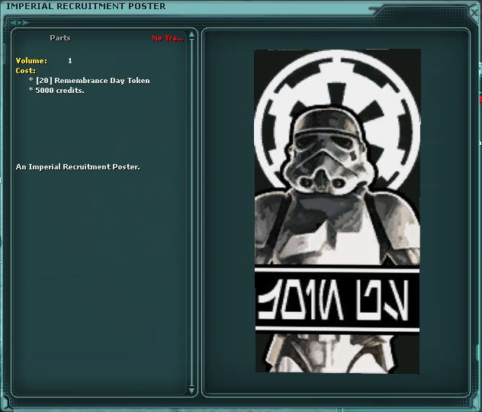Viewport: 482px width, 412px height.
Task: Select the Parts column header
Action: (x=60, y=38)
